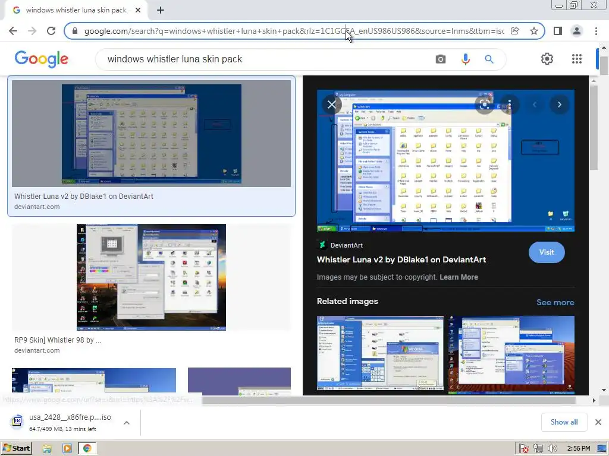609x456 pixels.
Task: Show previous image in preview
Action: [535, 104]
